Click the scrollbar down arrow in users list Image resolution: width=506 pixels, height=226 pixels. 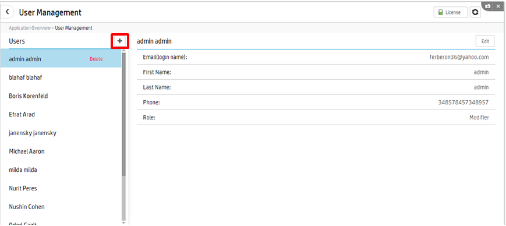tap(124, 223)
